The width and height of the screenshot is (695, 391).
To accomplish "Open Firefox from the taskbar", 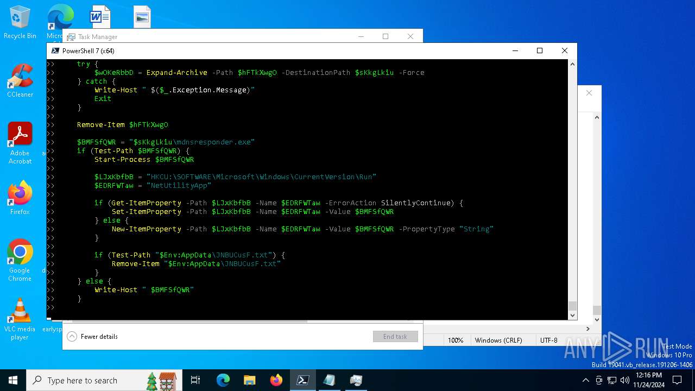I will 276,380.
